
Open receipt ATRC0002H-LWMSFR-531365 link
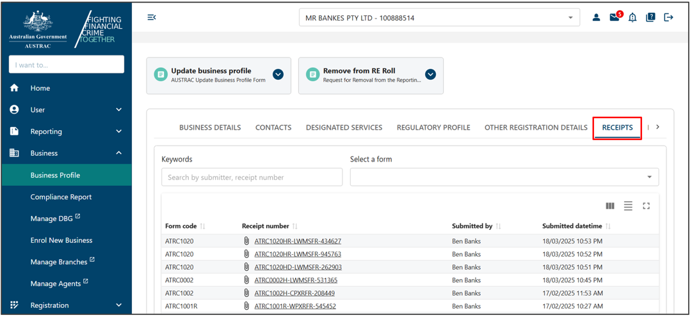point(296,280)
